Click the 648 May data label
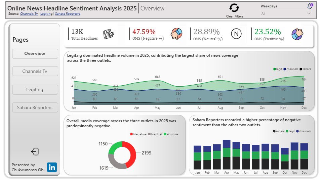 [158, 77]
